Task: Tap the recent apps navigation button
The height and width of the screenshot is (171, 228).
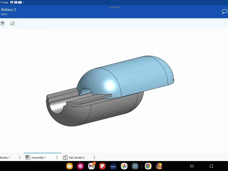Action: (192, 166)
